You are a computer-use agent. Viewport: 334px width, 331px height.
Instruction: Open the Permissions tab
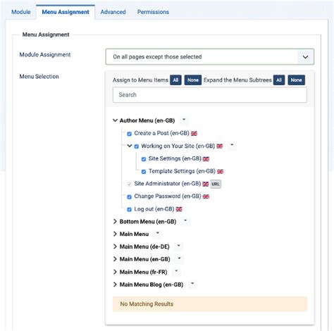tap(153, 12)
